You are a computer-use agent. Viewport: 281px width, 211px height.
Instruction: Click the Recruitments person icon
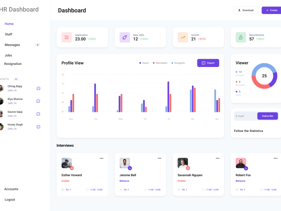pos(241,37)
